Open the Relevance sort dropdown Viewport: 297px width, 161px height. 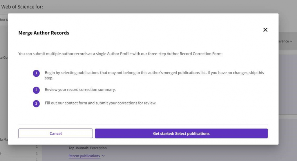pyautogui.click(x=284, y=41)
